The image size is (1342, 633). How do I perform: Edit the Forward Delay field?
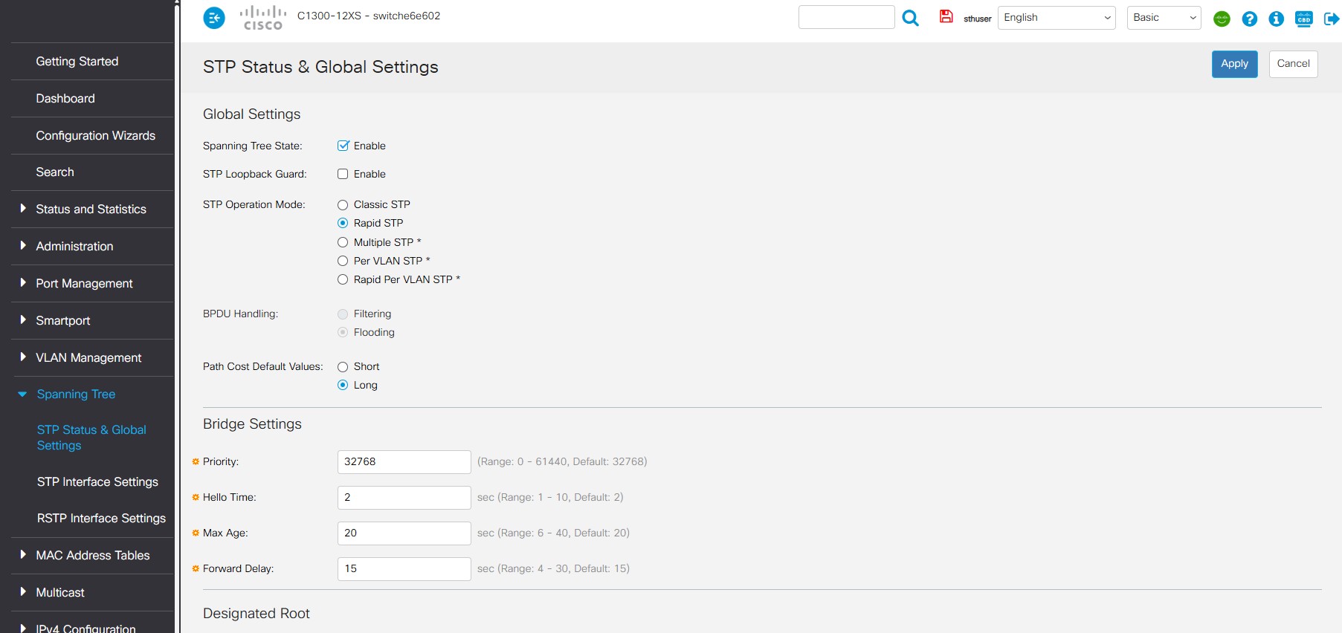pos(404,569)
